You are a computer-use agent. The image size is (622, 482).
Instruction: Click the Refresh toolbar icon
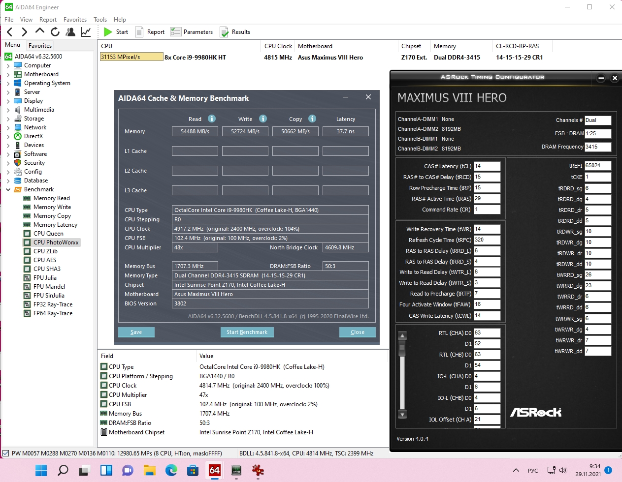[55, 32]
